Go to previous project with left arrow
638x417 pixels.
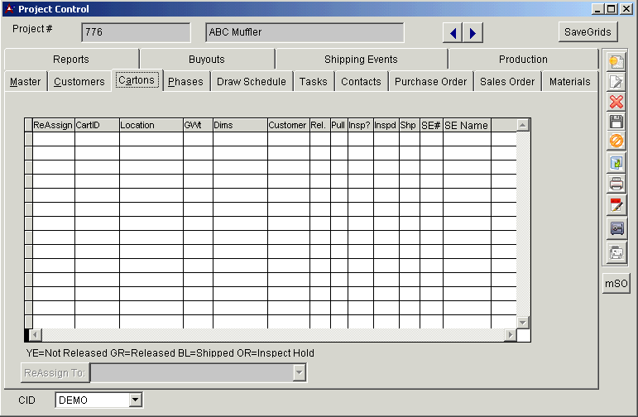453,33
